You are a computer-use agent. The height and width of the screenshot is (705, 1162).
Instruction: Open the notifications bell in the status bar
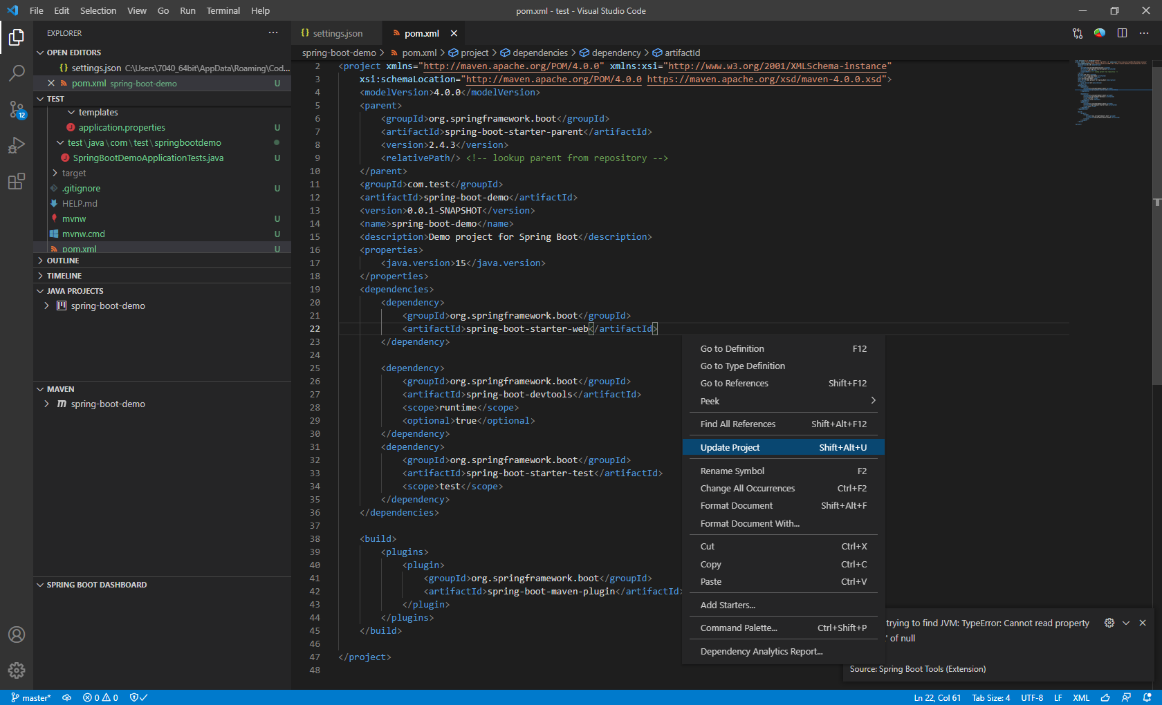[1147, 697]
